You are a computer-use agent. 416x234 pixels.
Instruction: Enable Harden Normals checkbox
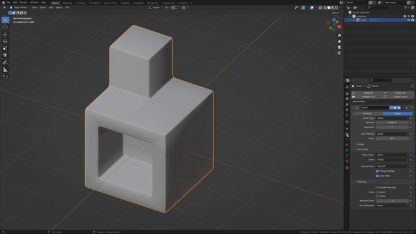(377, 188)
